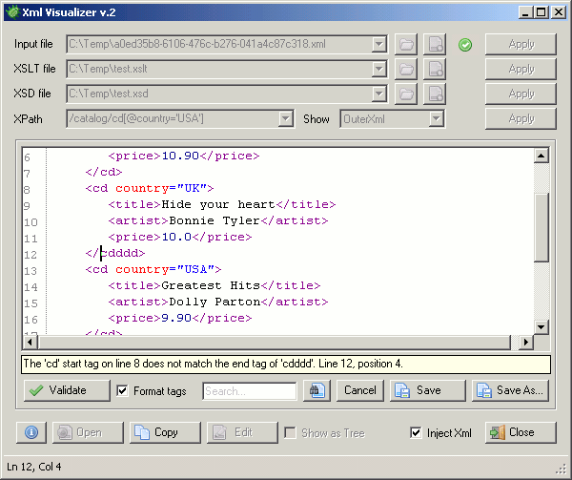
Task: Check the Show as Tree checkbox
Action: pyautogui.click(x=290, y=433)
